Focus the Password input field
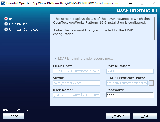160x122 pixels. [x=130, y=95]
